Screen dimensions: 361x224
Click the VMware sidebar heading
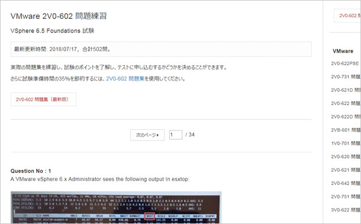tap(343, 51)
